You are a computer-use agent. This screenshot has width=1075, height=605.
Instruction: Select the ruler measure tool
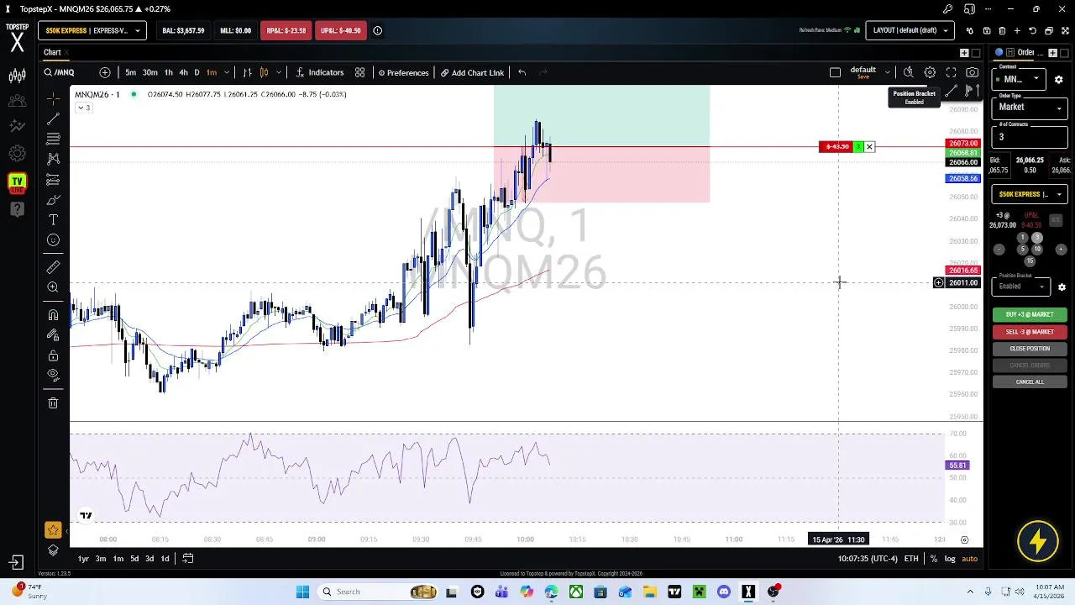(53, 267)
